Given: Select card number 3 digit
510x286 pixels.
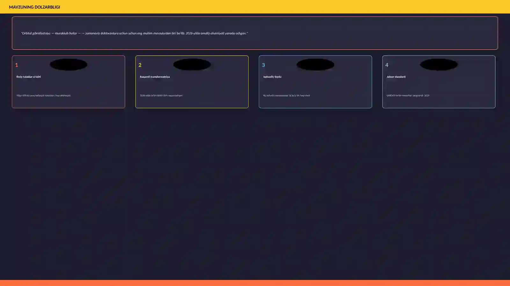Looking at the screenshot, I should tap(263, 65).
